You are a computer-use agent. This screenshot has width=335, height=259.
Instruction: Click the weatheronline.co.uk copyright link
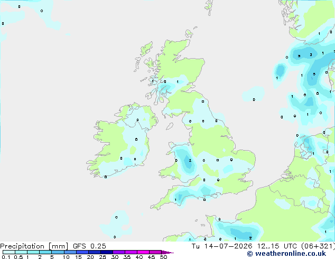coord(286,254)
